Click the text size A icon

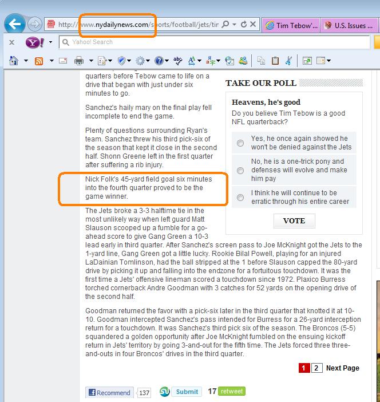191,61
